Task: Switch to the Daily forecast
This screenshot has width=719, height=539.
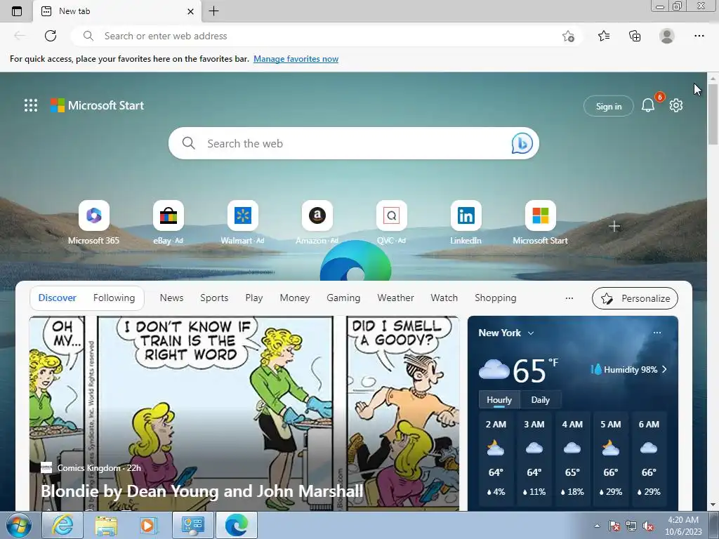Action: coord(540,399)
